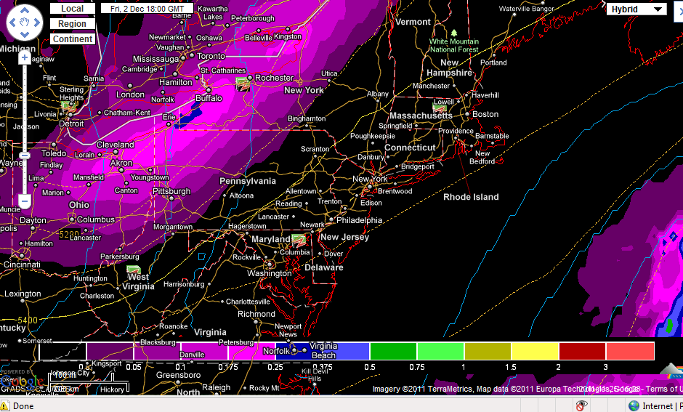
Task: Click the Cleveland city label
Action: (115, 145)
